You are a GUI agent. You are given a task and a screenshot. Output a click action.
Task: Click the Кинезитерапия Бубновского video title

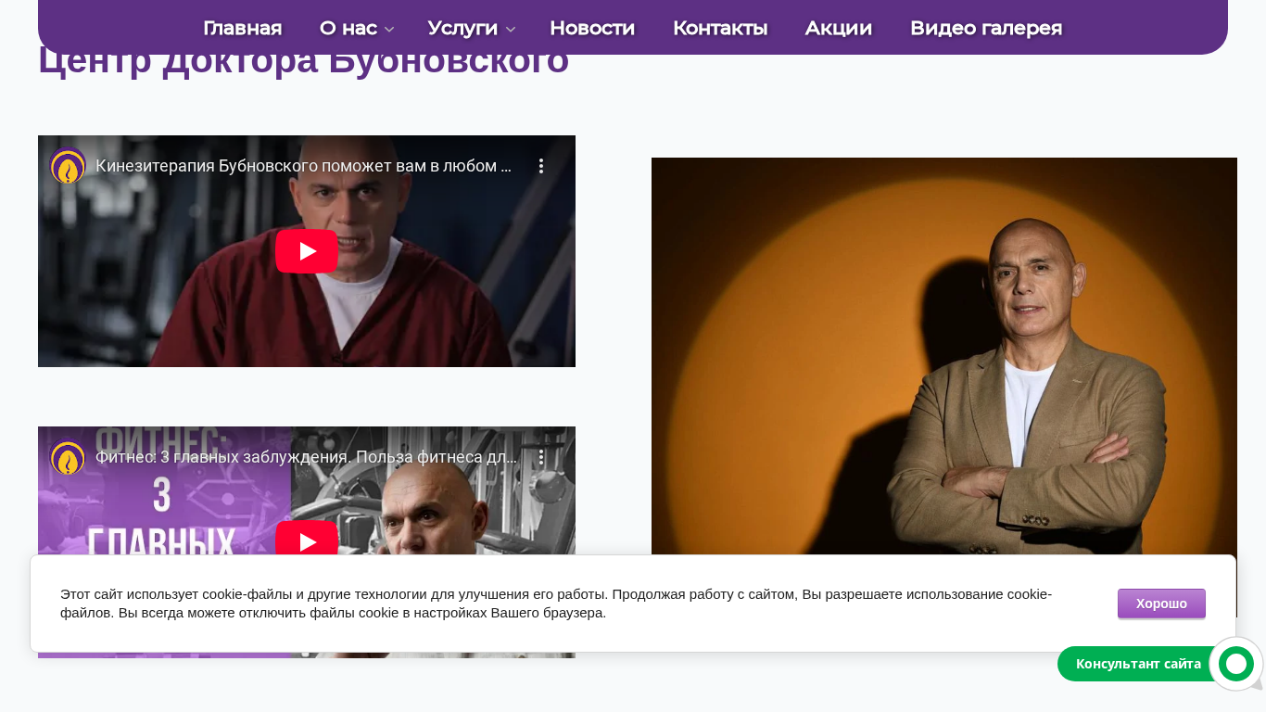(x=304, y=166)
